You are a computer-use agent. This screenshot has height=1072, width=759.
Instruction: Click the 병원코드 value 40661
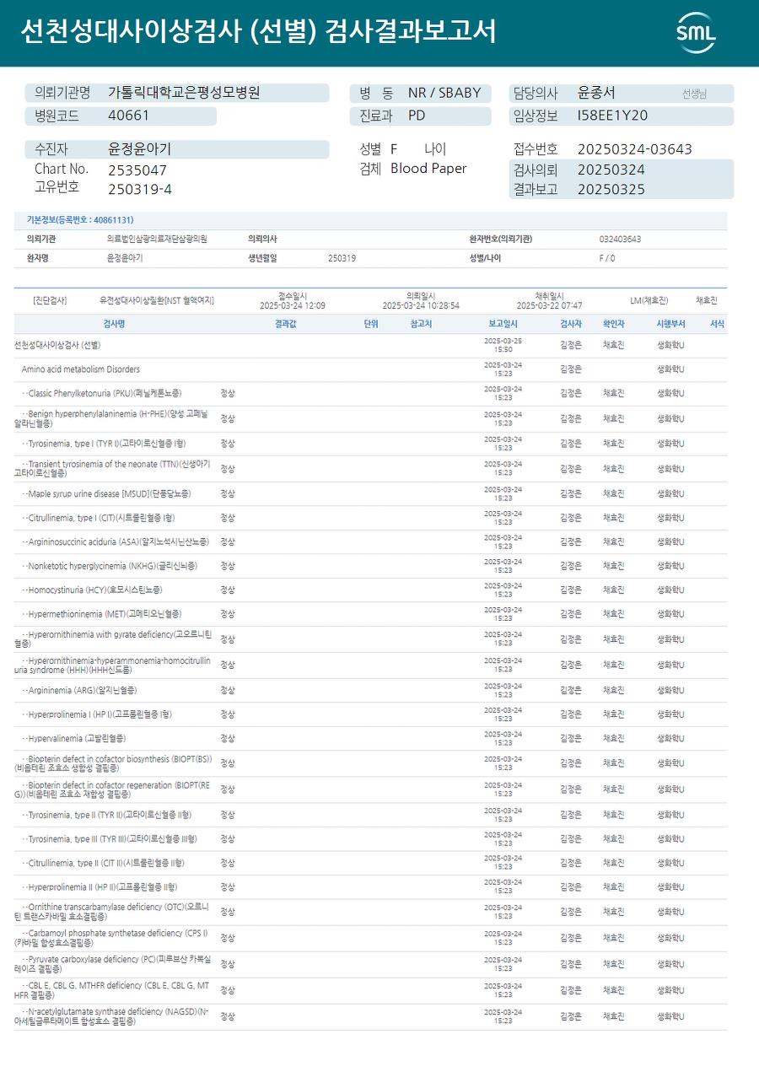[128, 116]
